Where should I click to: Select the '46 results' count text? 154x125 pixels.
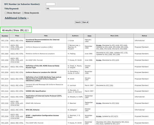click(x=7, y=30)
